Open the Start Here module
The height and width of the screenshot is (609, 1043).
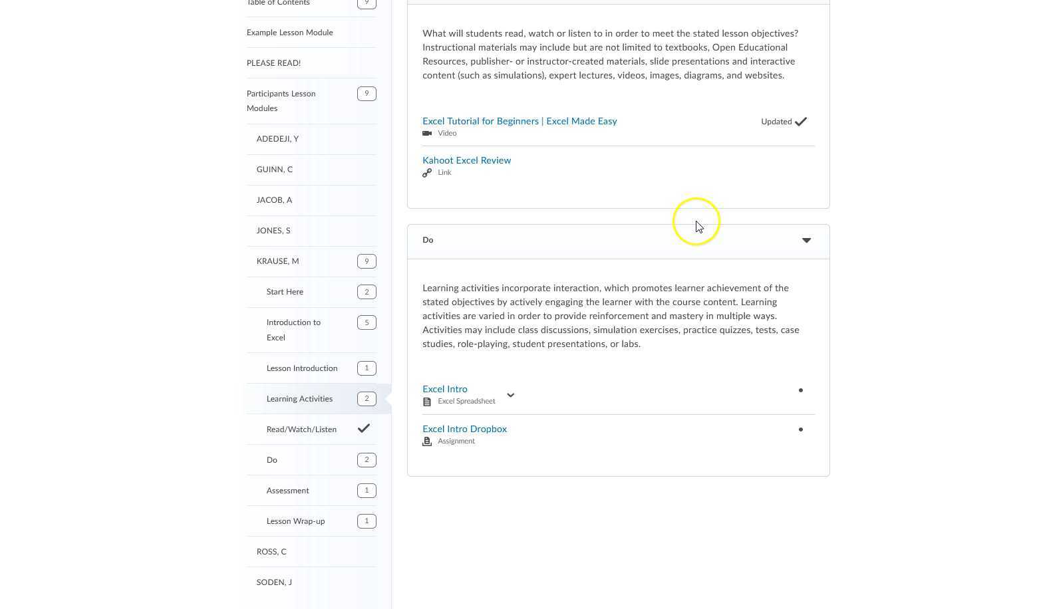285,292
